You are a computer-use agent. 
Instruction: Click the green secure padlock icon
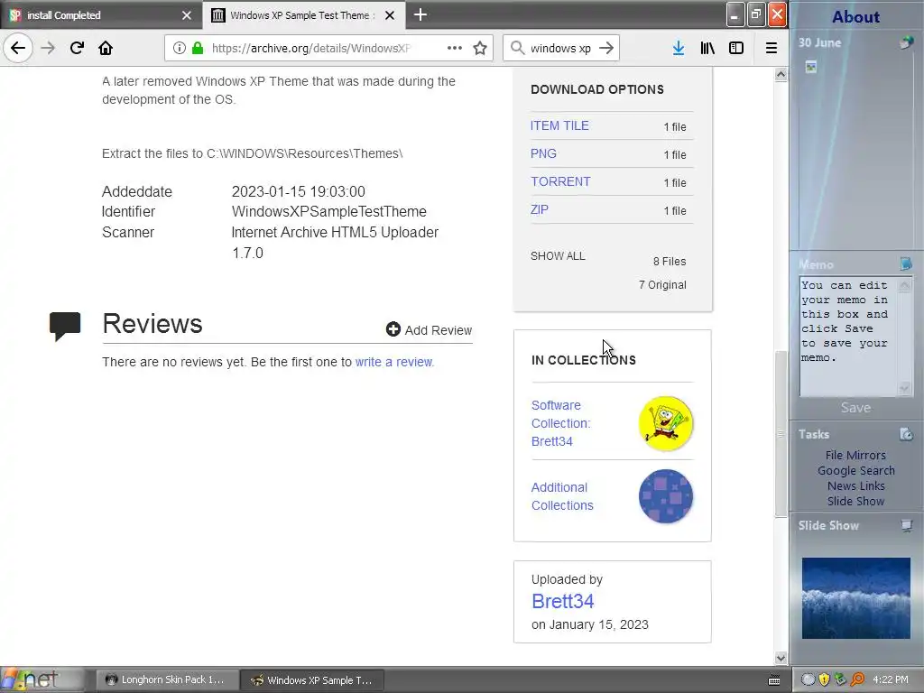pos(198,48)
